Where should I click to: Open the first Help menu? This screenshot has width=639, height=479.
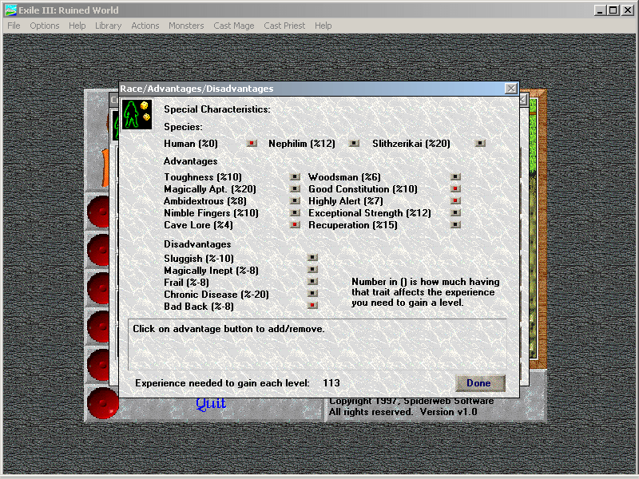coord(77,26)
